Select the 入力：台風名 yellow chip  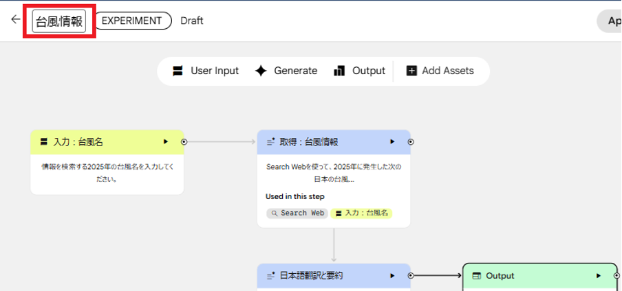361,213
